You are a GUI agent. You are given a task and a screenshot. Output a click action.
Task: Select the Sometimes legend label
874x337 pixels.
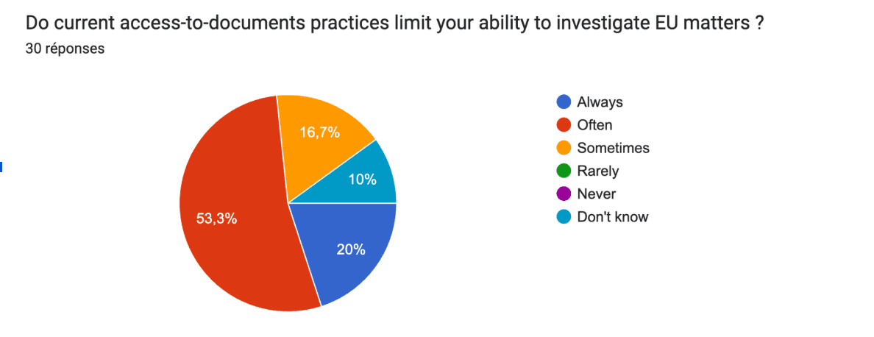(613, 148)
